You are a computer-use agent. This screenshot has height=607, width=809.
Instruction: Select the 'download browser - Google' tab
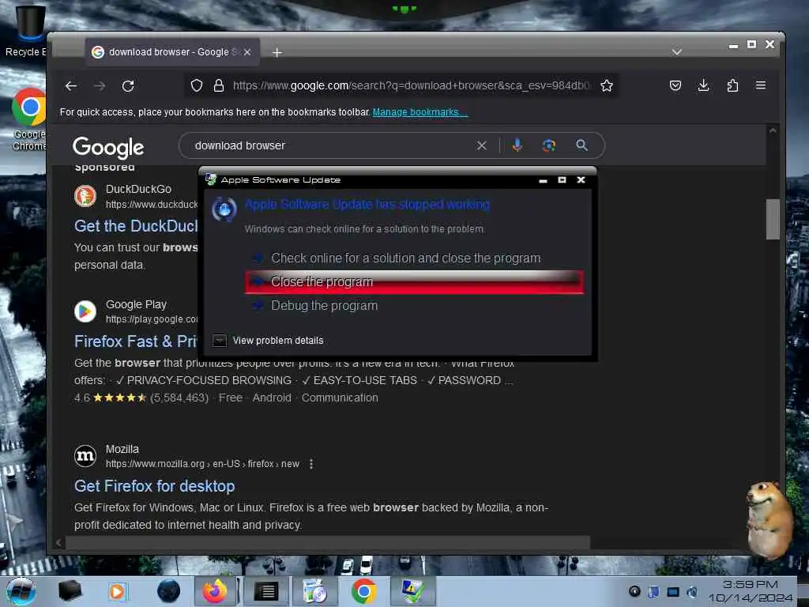[x=172, y=52]
